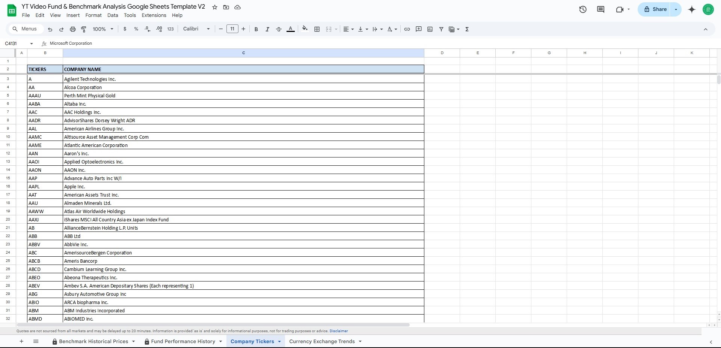Switch to Fund Performance History tab
Screen dimensions: 721x348
point(183,341)
